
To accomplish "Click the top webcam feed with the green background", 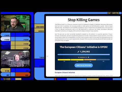I will tap(15, 23).
